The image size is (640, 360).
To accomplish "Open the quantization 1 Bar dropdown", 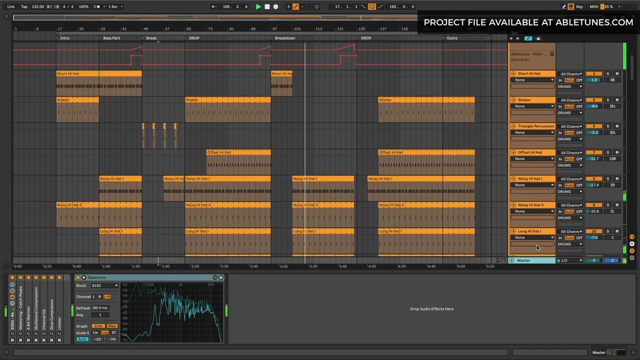I will (x=115, y=6).
